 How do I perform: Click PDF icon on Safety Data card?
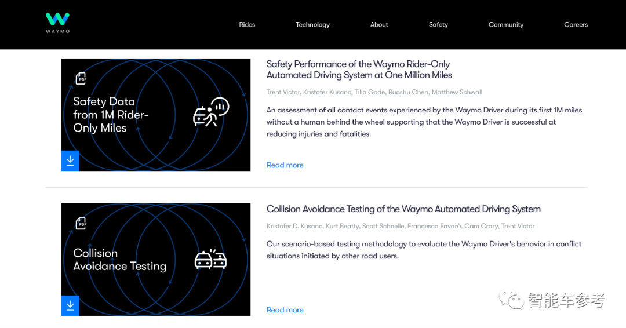tap(81, 79)
